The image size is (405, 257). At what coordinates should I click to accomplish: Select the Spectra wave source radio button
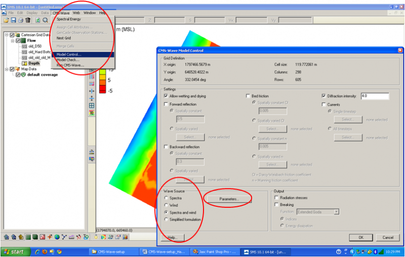[167, 198]
